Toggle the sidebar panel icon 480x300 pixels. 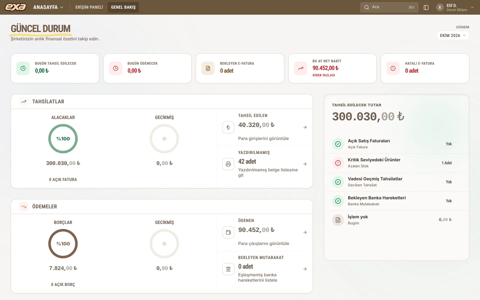(x=426, y=7)
